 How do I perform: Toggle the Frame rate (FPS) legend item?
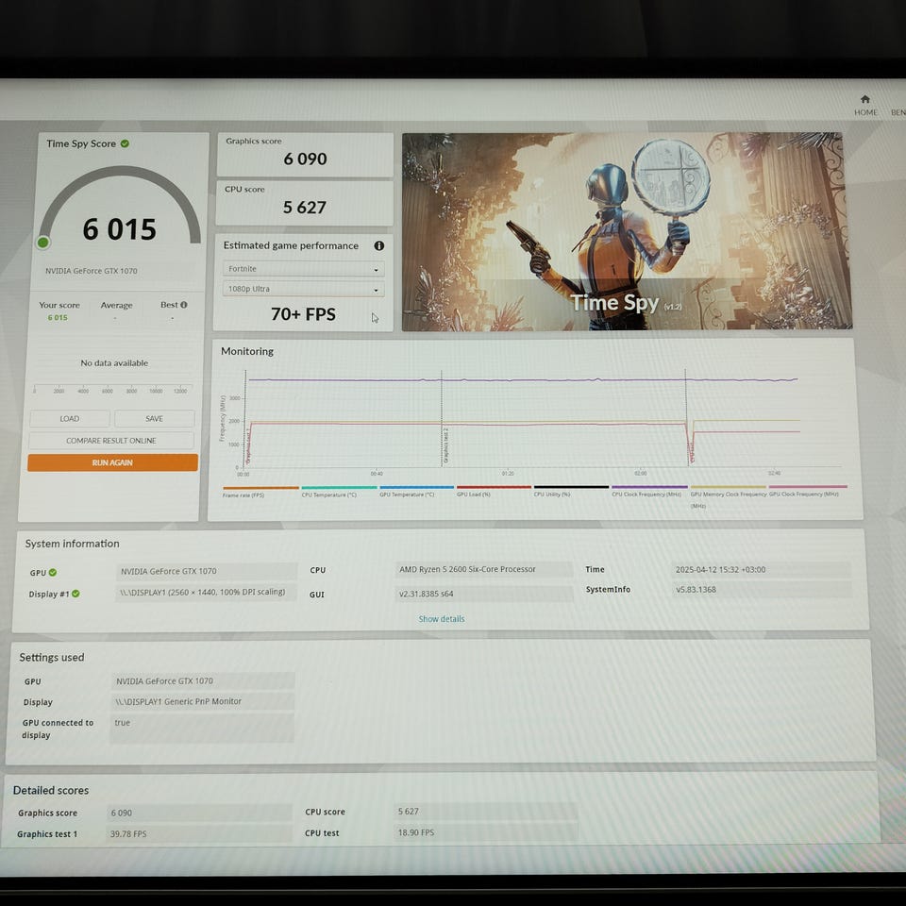click(x=260, y=491)
